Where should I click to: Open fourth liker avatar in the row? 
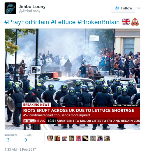click(x=71, y=138)
